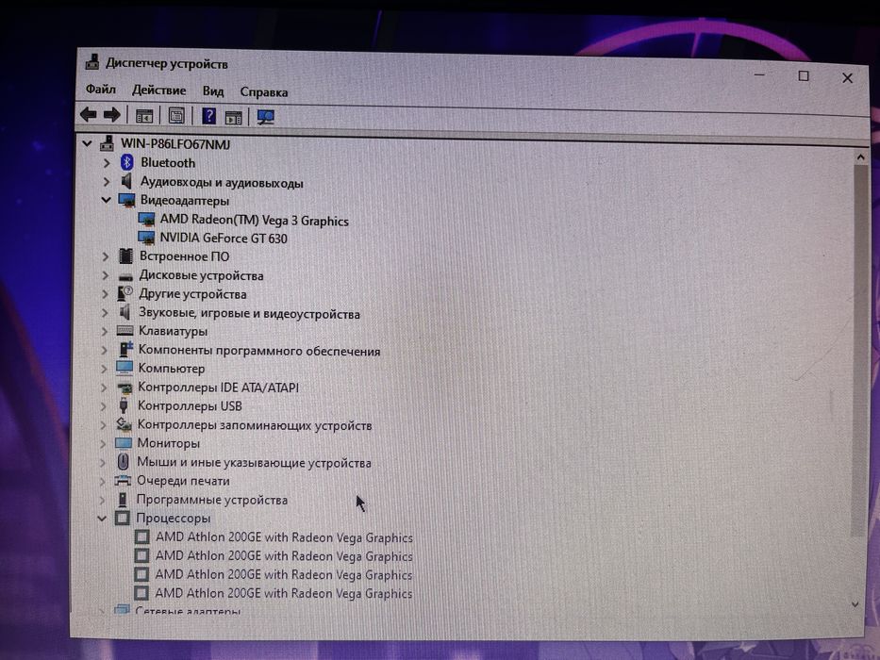880x660 pixels.
Task: Open the Properties toolbar icon
Action: coord(176,116)
